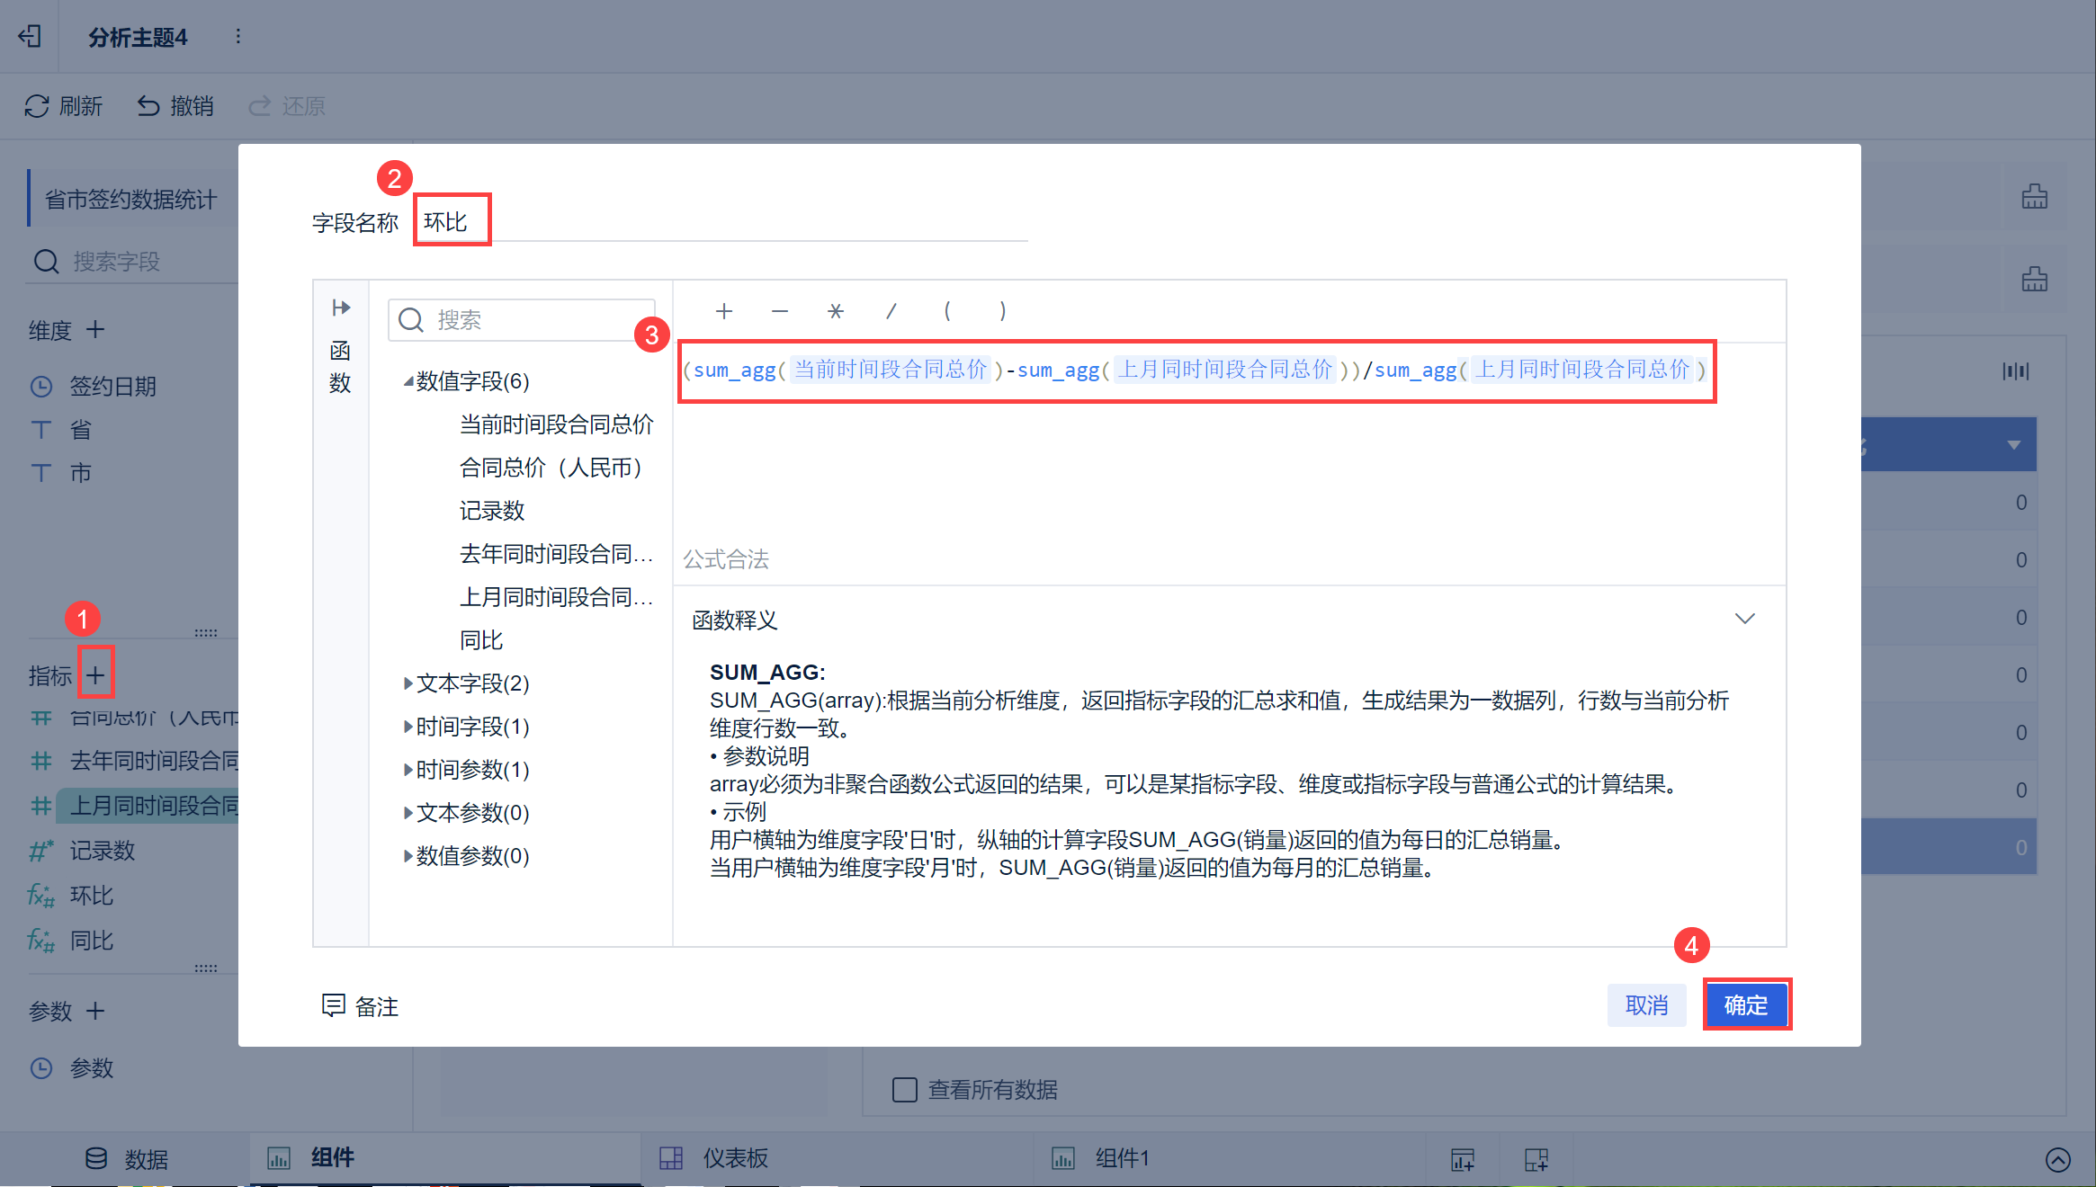Image resolution: width=2096 pixels, height=1187 pixels.
Task: Click the 确定 button
Action: [1747, 1004]
